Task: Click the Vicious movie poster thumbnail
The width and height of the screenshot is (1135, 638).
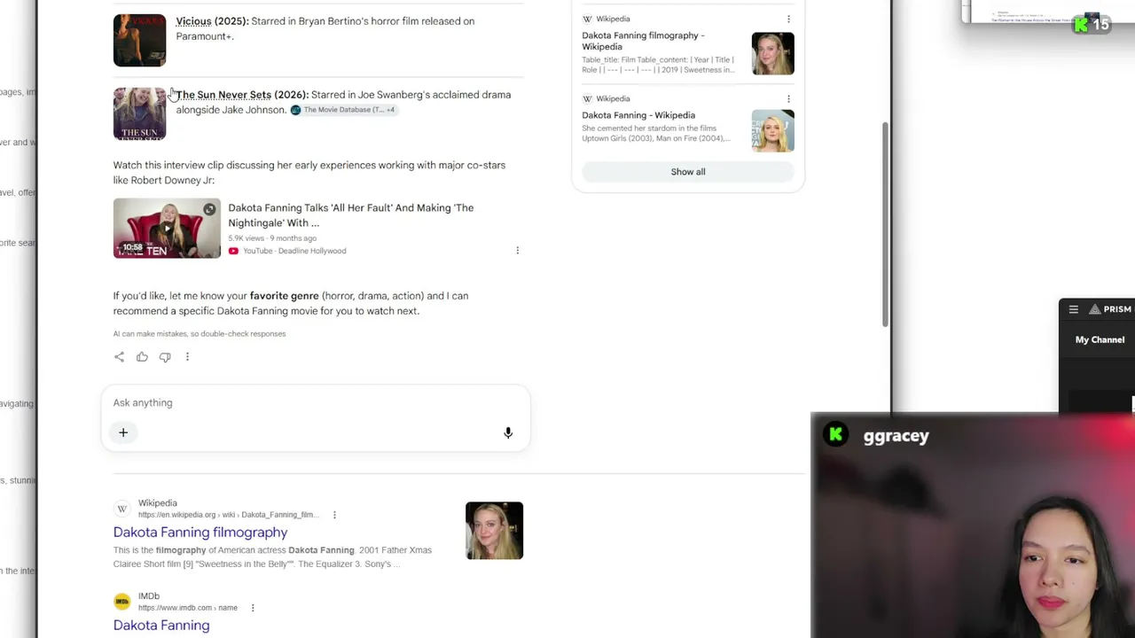Action: click(139, 40)
